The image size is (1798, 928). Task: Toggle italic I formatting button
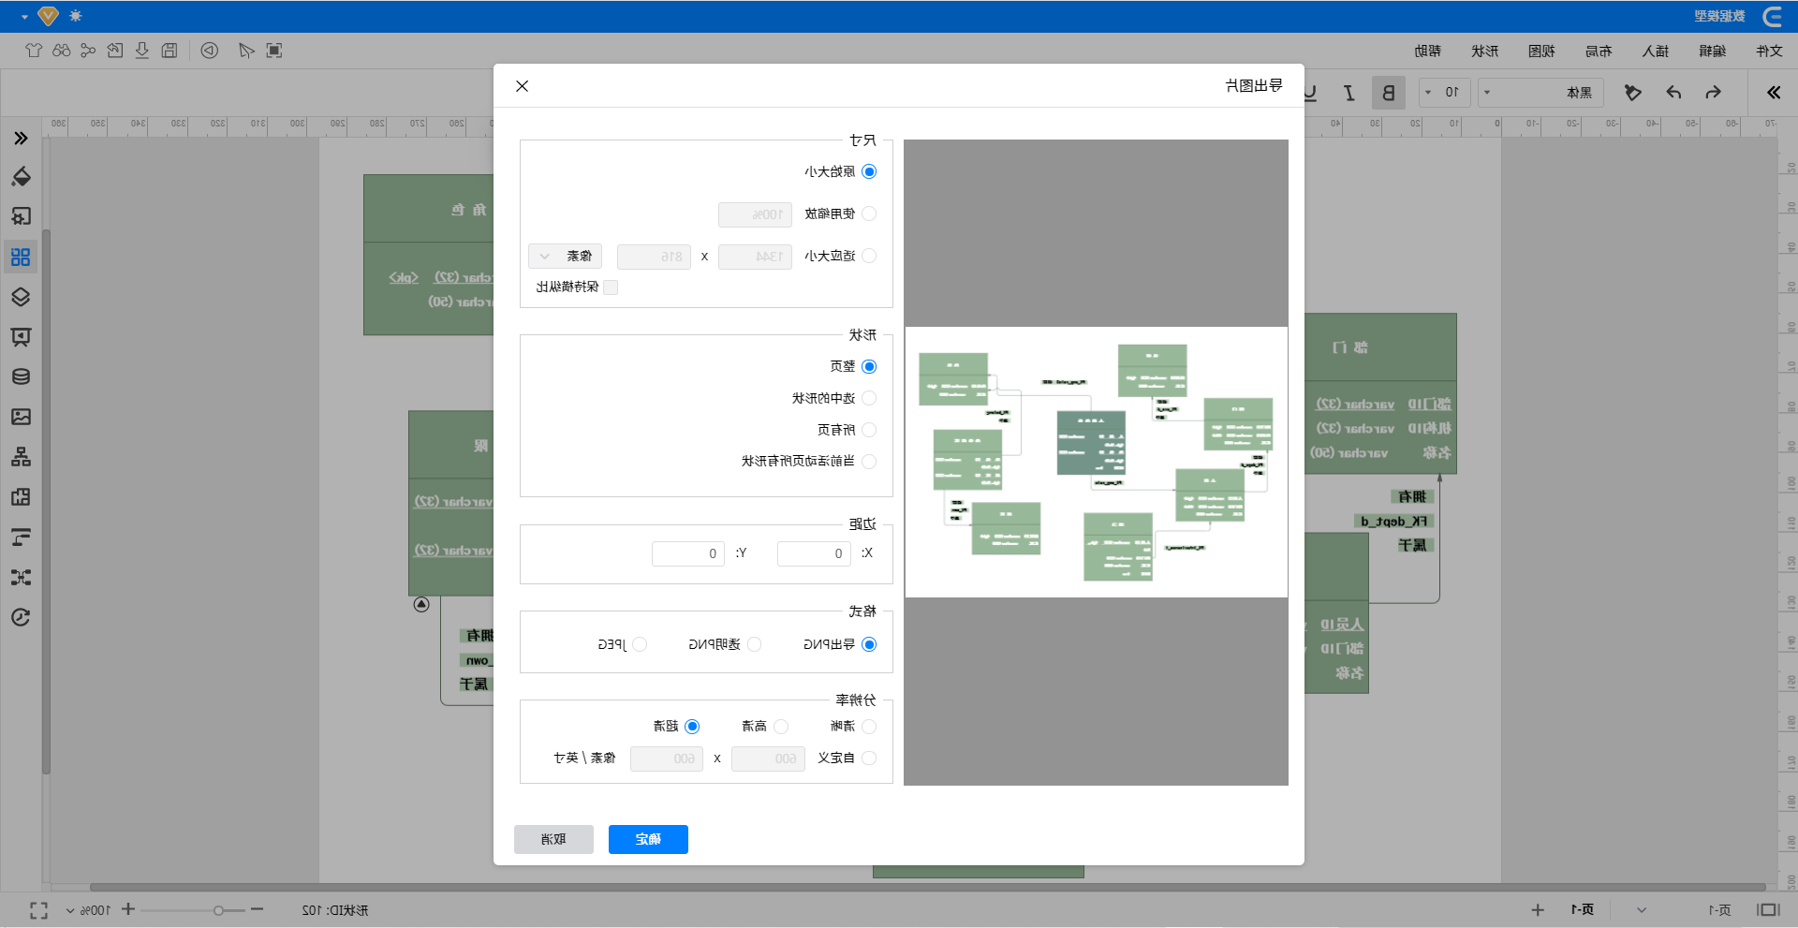click(1349, 93)
